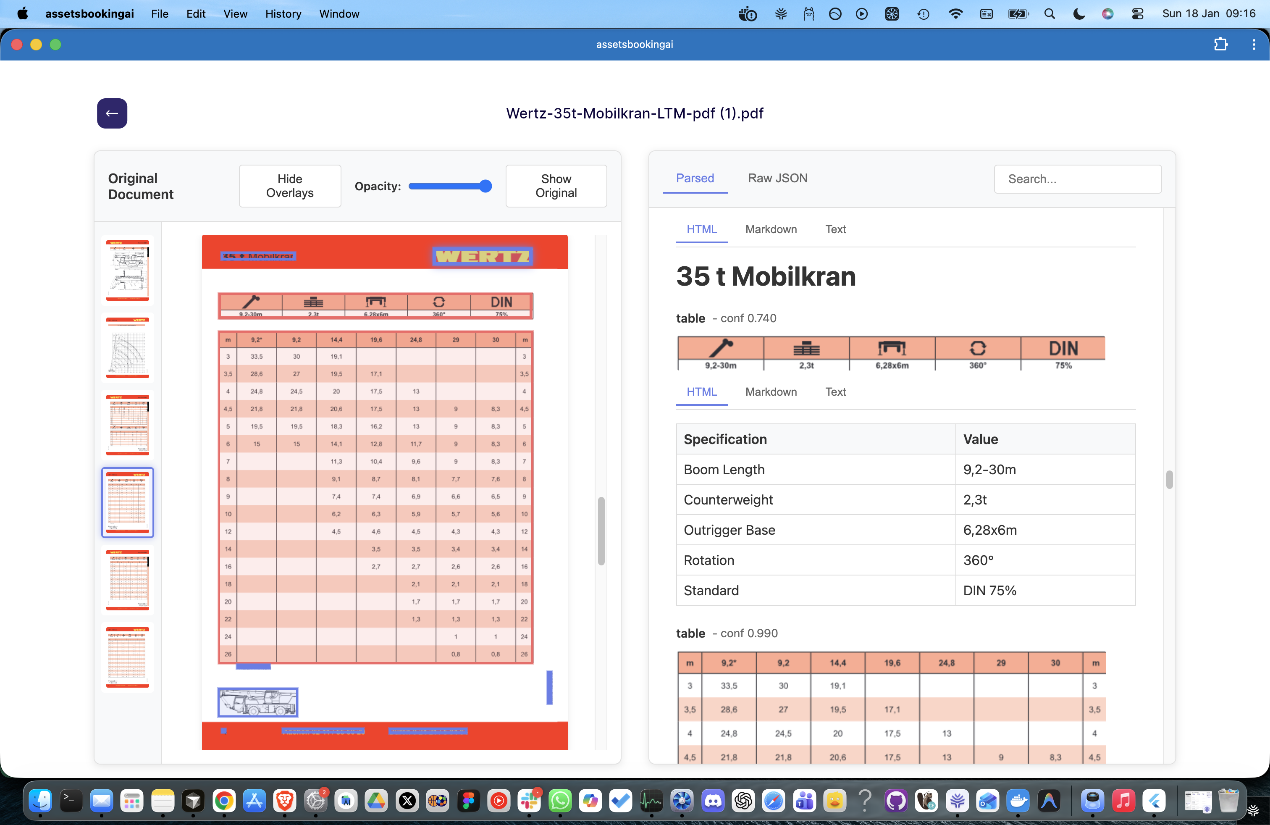Select the top Markdown tab

tap(771, 229)
